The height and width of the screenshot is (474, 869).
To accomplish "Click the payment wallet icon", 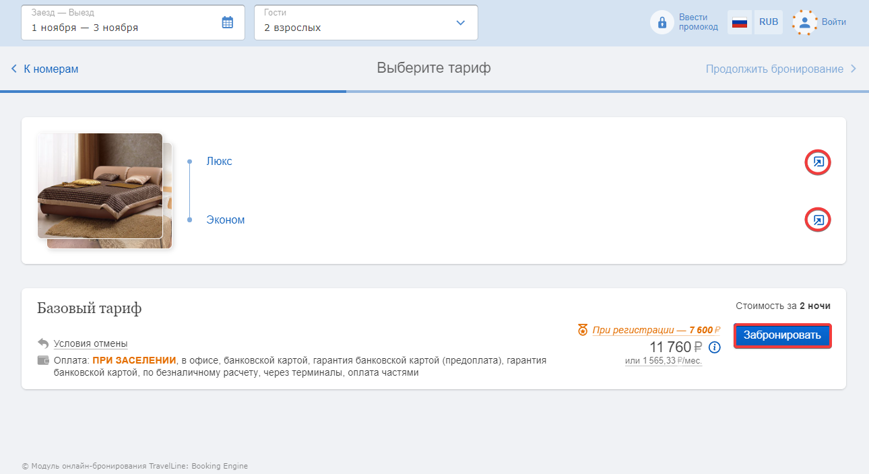I will pyautogui.click(x=43, y=360).
